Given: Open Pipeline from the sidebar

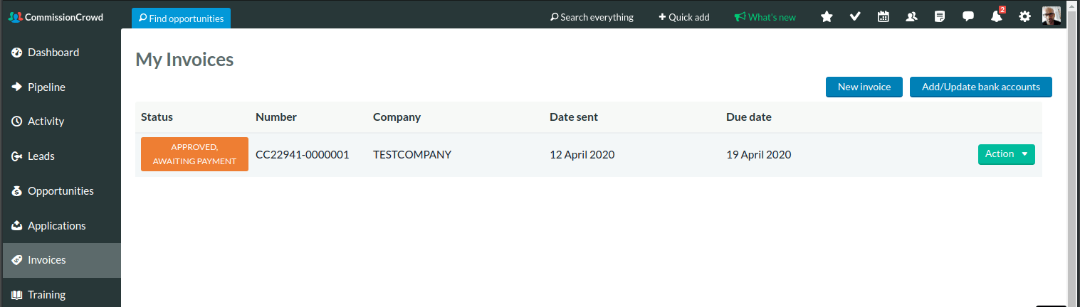Looking at the screenshot, I should pyautogui.click(x=46, y=87).
